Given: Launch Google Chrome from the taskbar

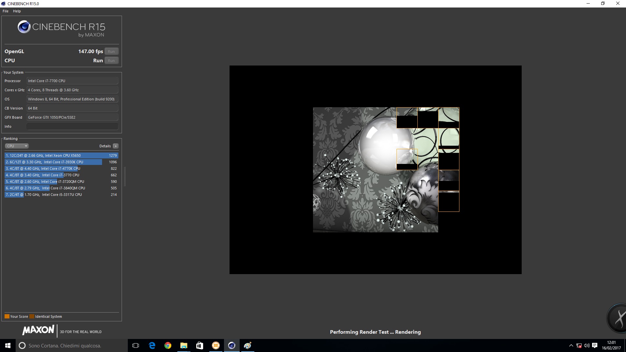Looking at the screenshot, I should [168, 345].
